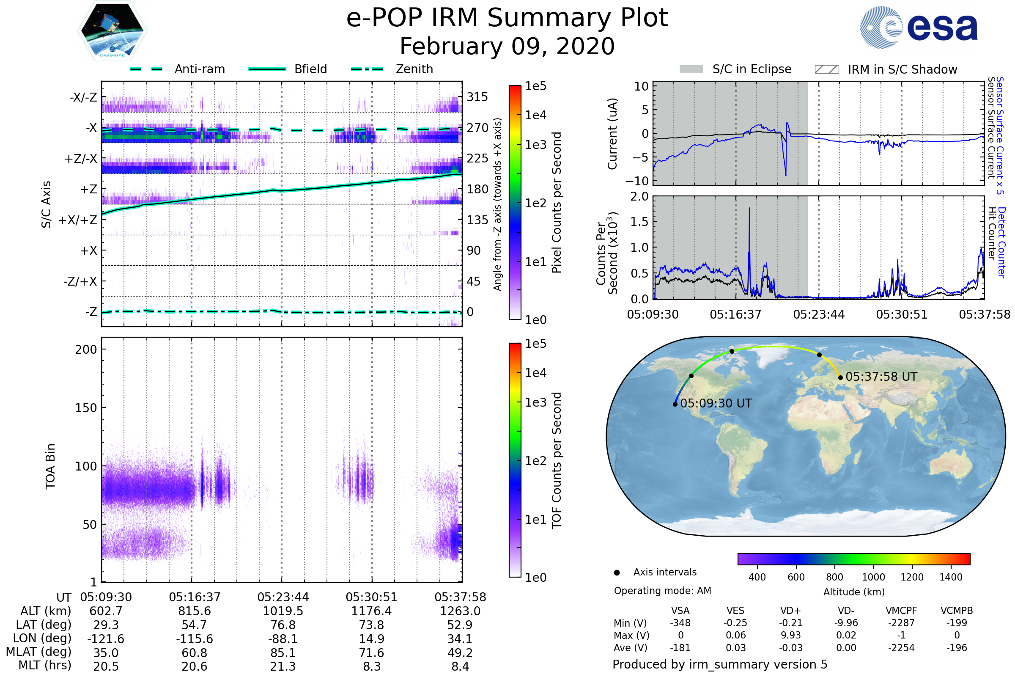The height and width of the screenshot is (677, 1015).
Task: Click the Bfield solid line legend marker
Action: pyautogui.click(x=267, y=69)
